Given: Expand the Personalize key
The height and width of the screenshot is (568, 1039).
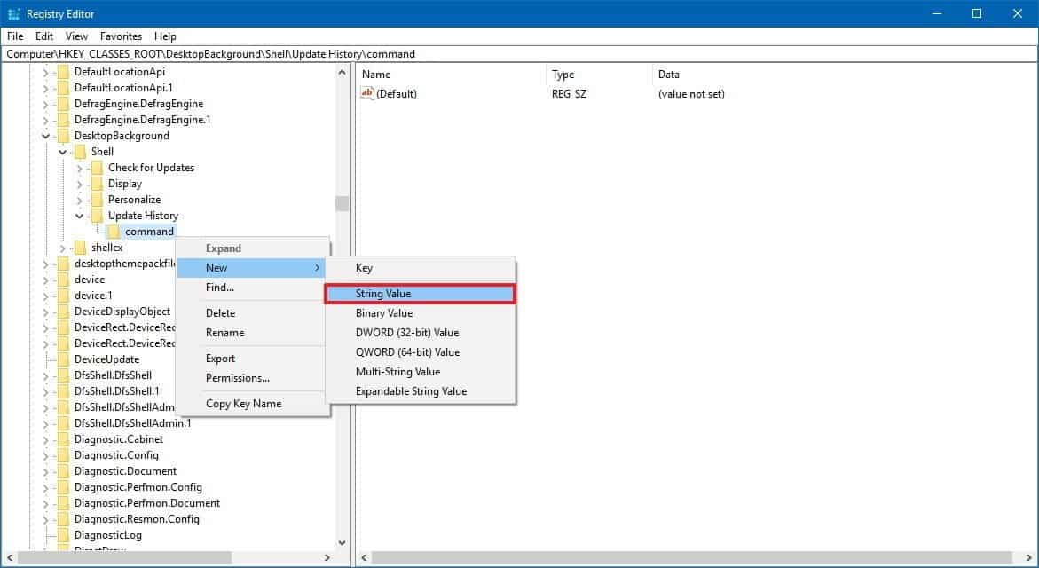Looking at the screenshot, I should point(80,200).
